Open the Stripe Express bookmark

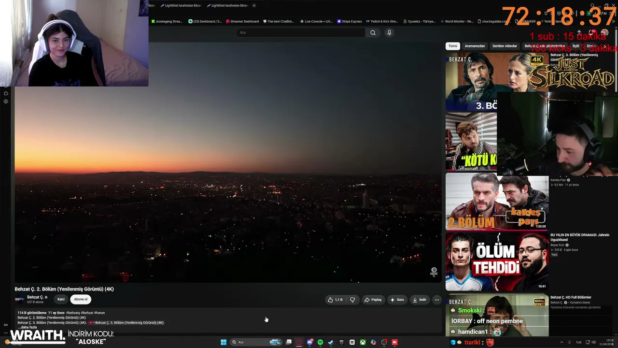350,21
